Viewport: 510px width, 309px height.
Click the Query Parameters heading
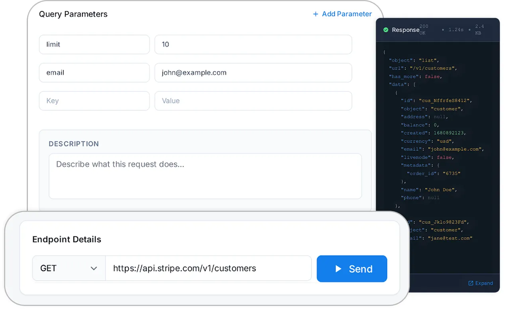pos(73,14)
